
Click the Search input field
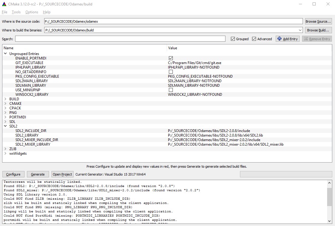coord(120,39)
